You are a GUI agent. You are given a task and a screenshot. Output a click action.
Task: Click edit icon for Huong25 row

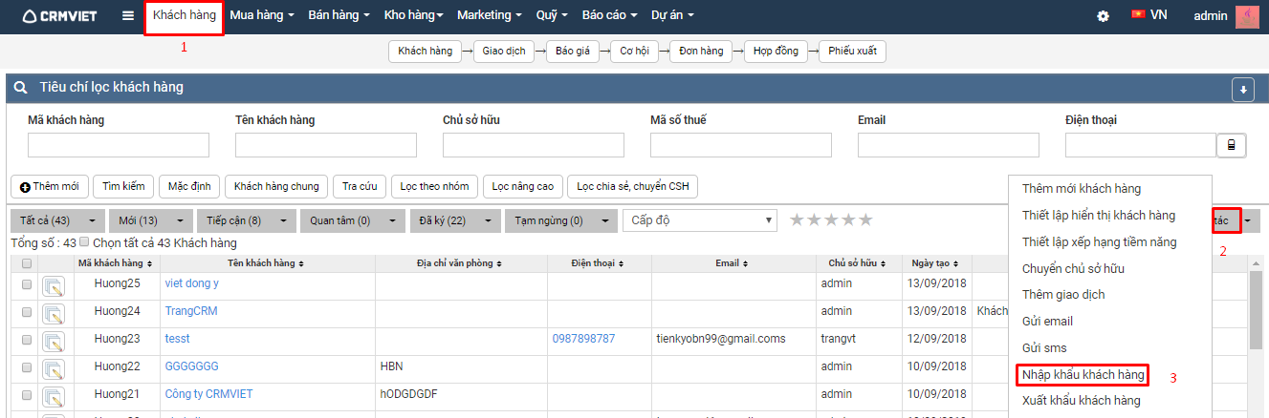[x=53, y=284]
